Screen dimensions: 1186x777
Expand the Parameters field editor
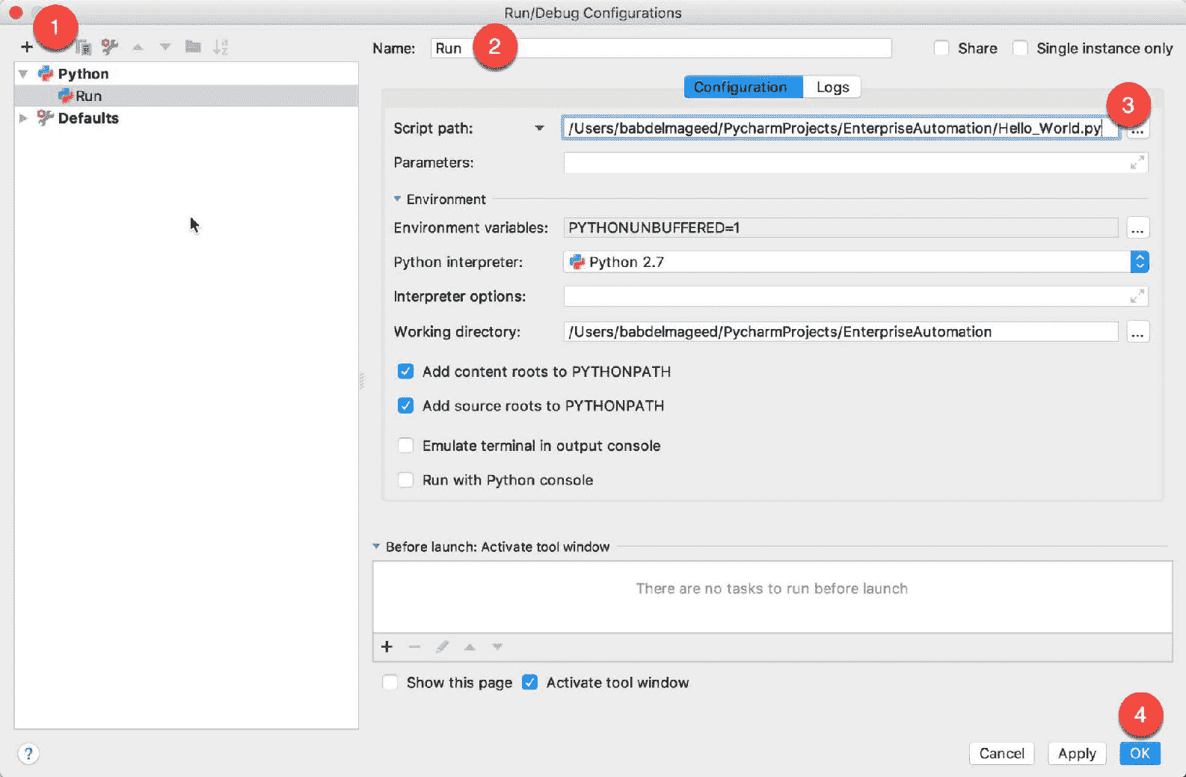click(1137, 162)
